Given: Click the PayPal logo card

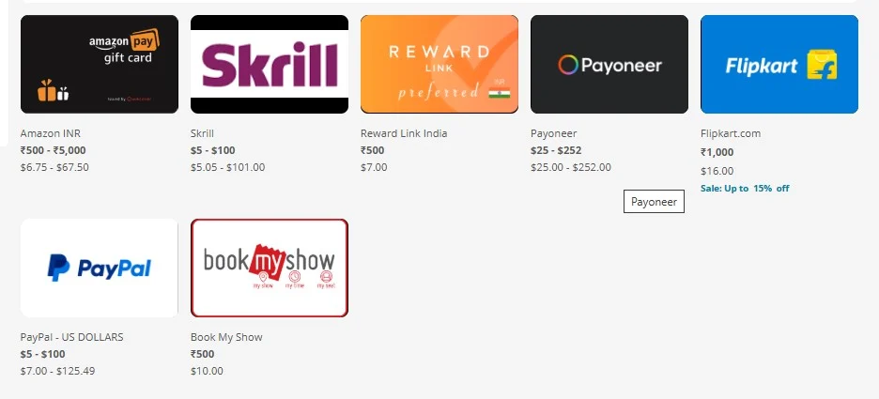Looking at the screenshot, I should (x=100, y=268).
